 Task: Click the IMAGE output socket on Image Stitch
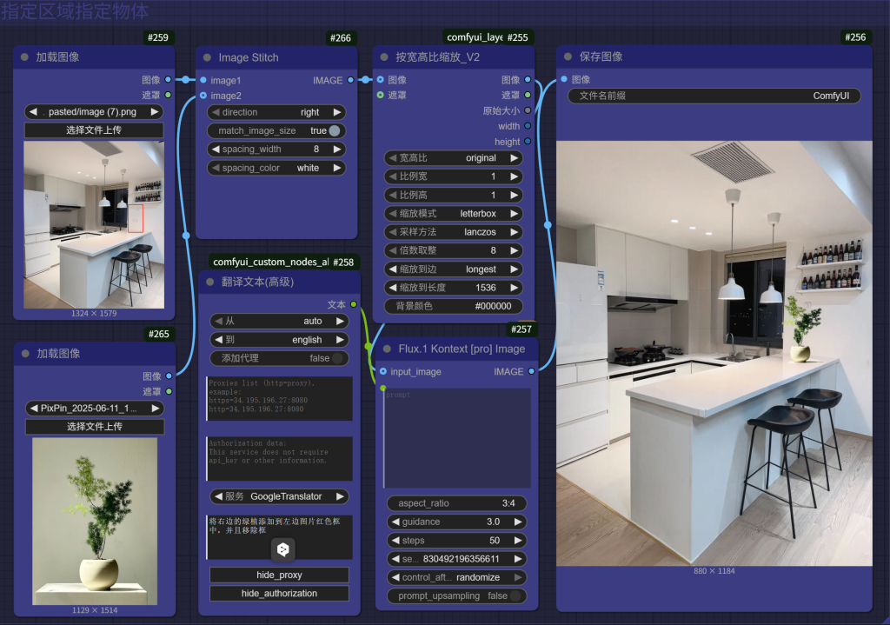click(x=350, y=80)
